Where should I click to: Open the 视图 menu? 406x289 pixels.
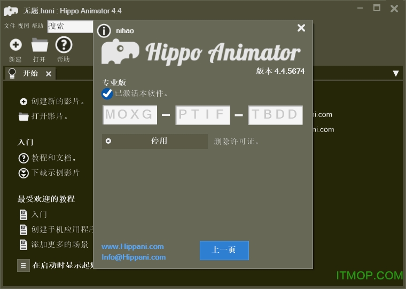[x=24, y=26]
